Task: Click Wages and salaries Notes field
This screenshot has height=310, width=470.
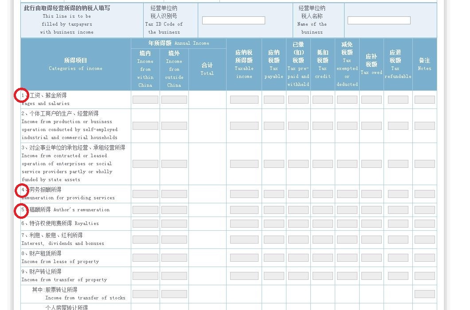Action: (x=424, y=100)
